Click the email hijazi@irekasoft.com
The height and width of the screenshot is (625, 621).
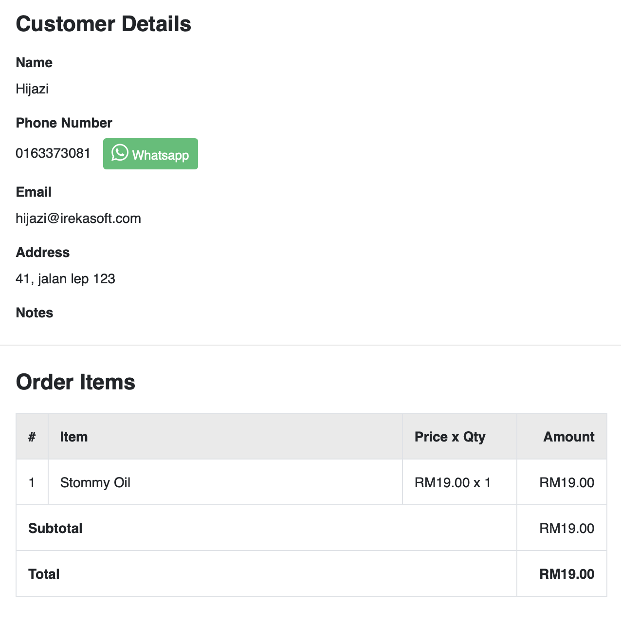[x=78, y=219]
